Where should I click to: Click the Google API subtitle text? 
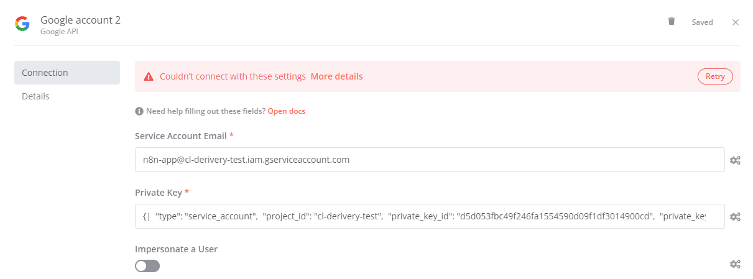point(60,31)
